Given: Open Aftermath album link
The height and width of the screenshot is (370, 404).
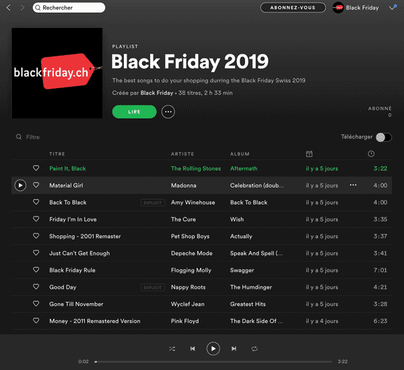Looking at the screenshot, I should coord(244,169).
